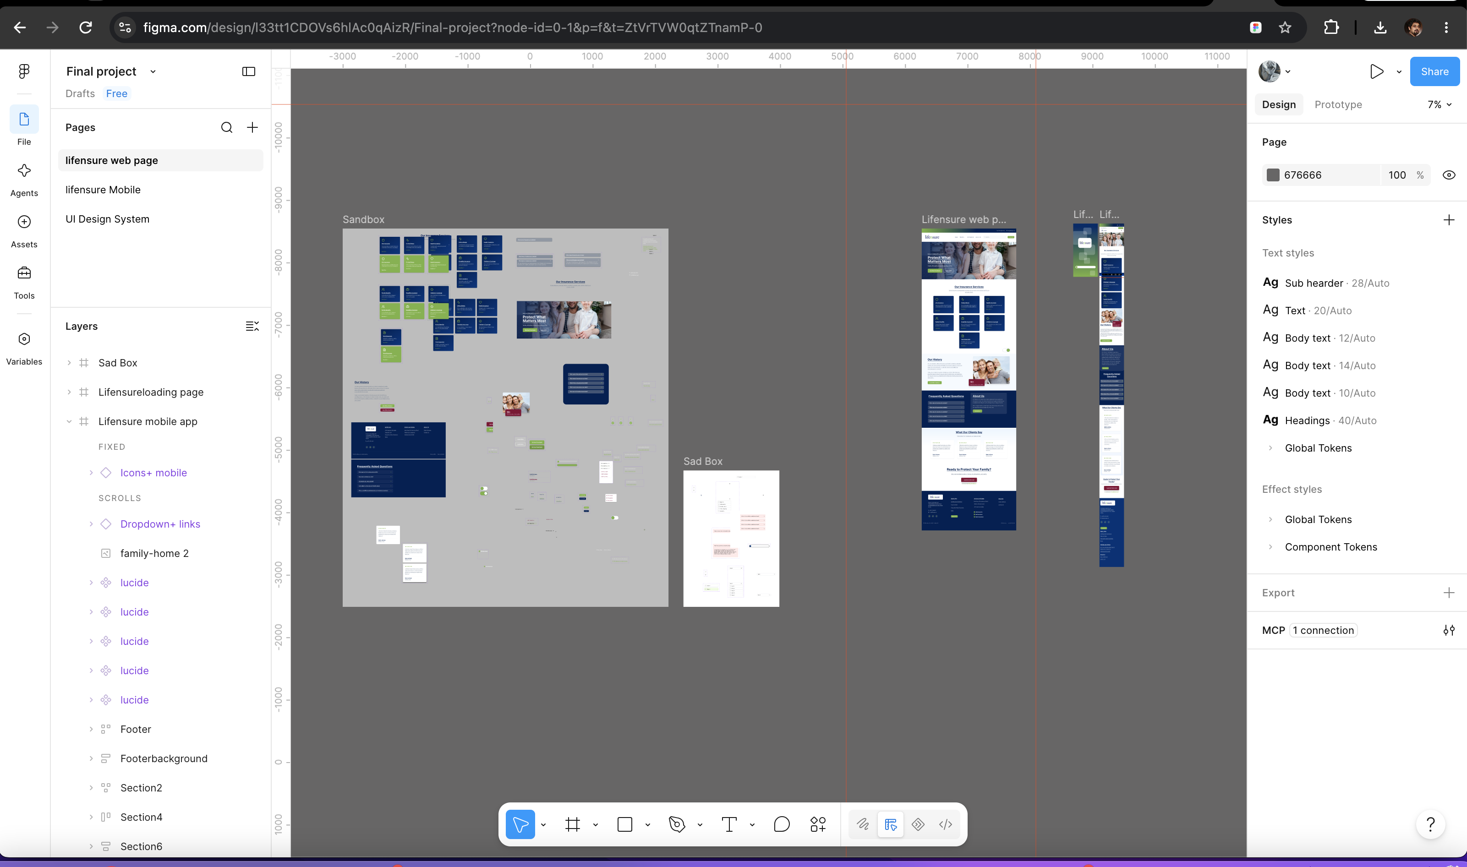Add an export setting plus button
The height and width of the screenshot is (867, 1467).
pyautogui.click(x=1449, y=593)
